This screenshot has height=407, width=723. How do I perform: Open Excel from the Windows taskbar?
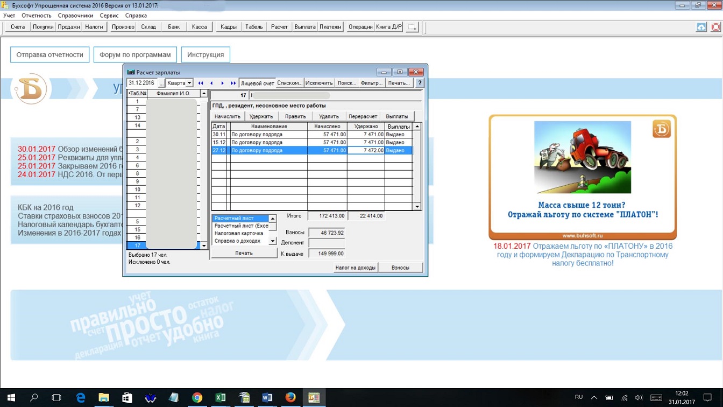[x=221, y=397]
